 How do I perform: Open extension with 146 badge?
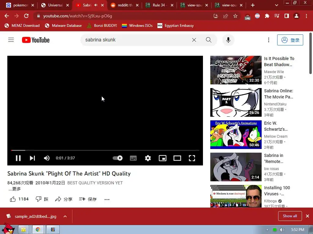click(247, 16)
